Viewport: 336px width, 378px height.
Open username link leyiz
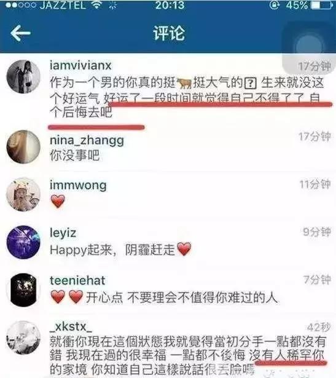63,234
